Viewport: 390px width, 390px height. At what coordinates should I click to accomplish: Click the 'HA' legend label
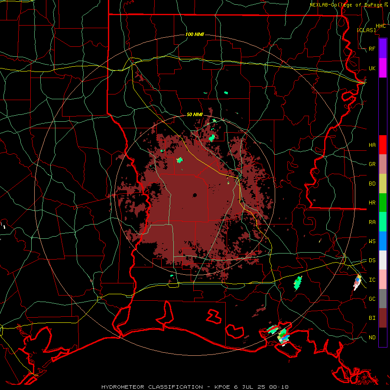click(x=372, y=145)
